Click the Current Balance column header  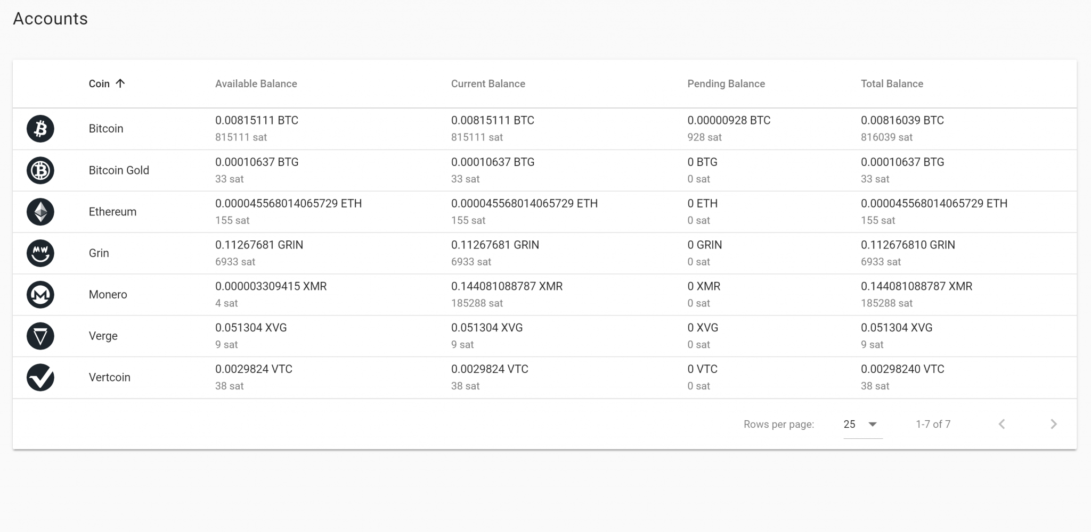[x=487, y=84]
